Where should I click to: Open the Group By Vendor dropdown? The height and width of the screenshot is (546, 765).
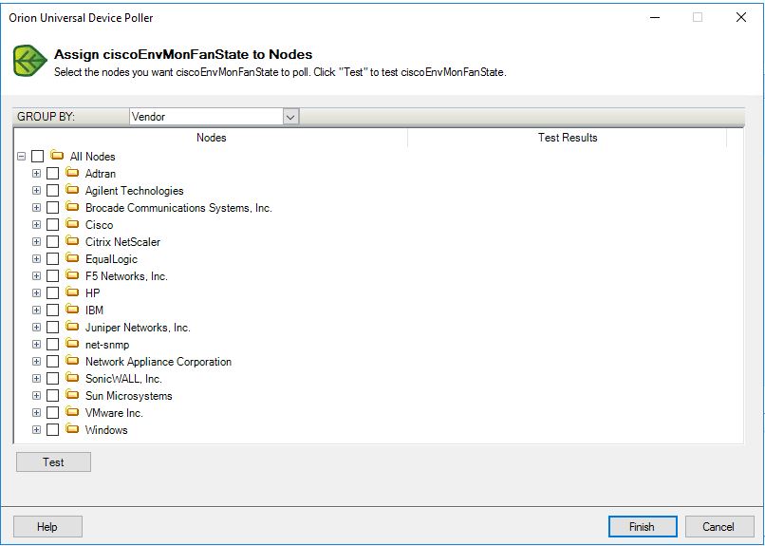(290, 117)
